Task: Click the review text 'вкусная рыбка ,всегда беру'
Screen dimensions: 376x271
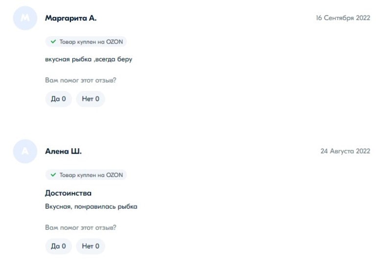Action: (x=89, y=60)
